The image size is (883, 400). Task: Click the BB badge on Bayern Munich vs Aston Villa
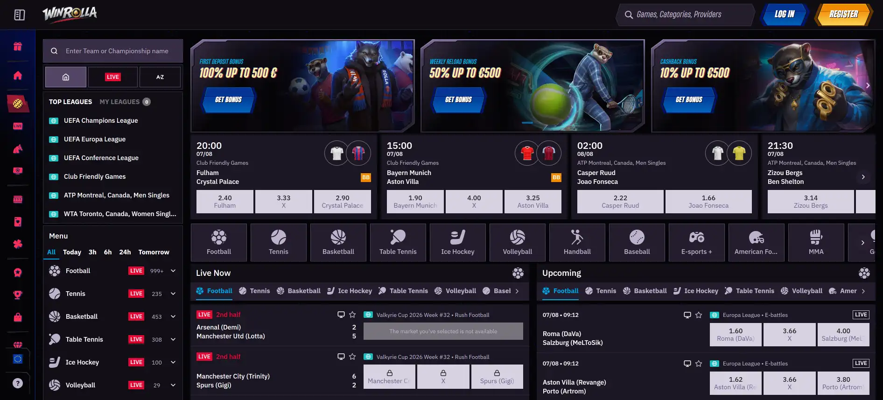pyautogui.click(x=556, y=177)
